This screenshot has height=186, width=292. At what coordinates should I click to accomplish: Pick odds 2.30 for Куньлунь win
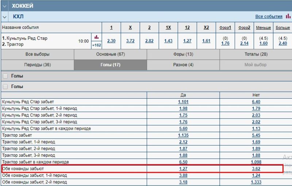pos(111,41)
